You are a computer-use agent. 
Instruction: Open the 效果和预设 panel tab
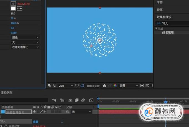point(164,17)
